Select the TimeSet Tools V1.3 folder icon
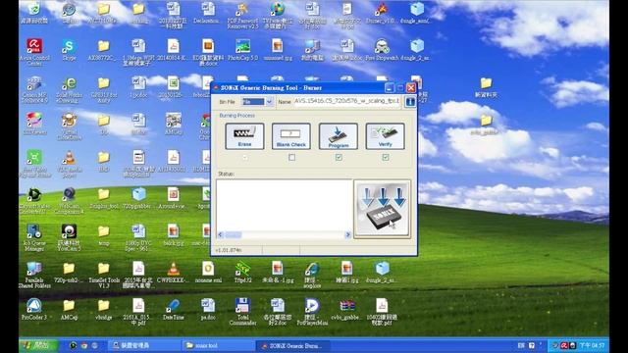628x353 pixels. [x=104, y=275]
